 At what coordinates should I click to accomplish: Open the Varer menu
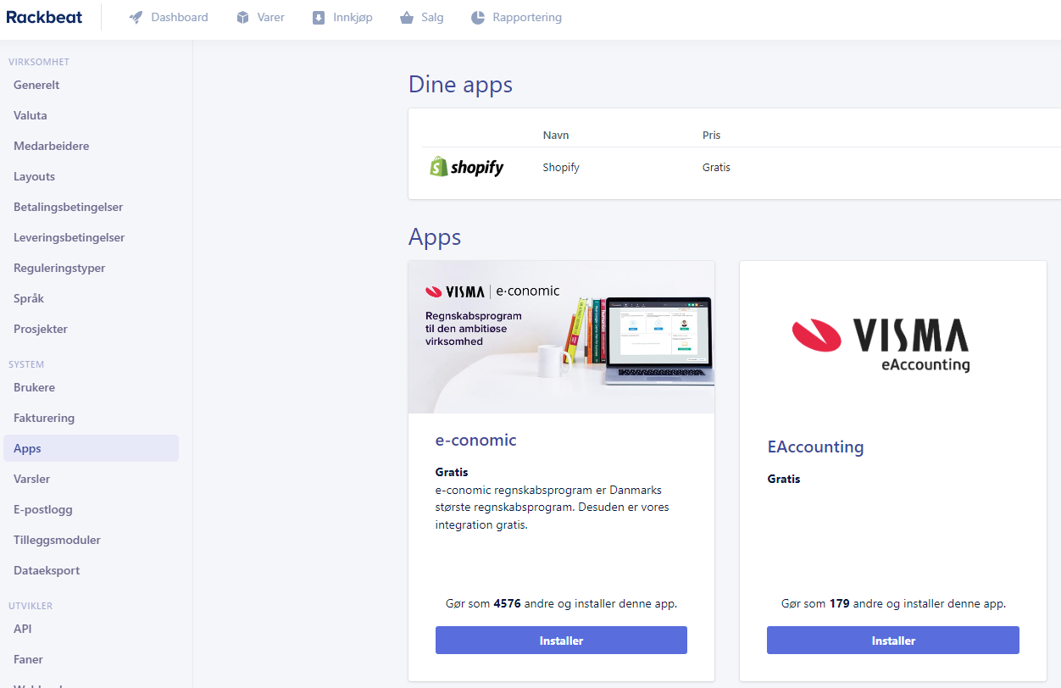tap(261, 17)
